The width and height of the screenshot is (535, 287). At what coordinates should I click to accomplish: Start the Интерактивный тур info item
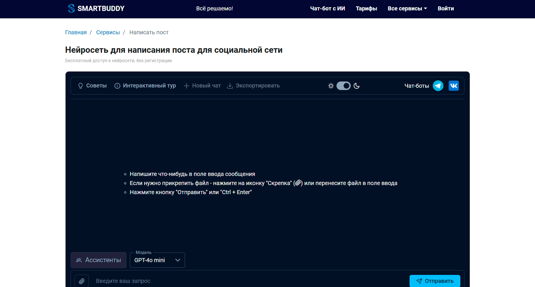(x=145, y=86)
